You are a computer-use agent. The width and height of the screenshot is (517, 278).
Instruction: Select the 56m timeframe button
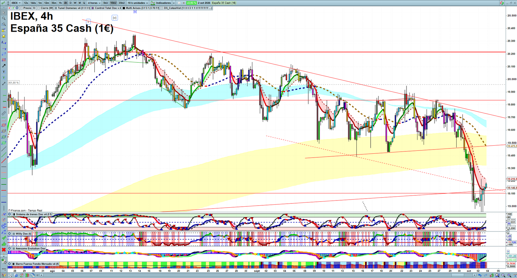point(54,3)
